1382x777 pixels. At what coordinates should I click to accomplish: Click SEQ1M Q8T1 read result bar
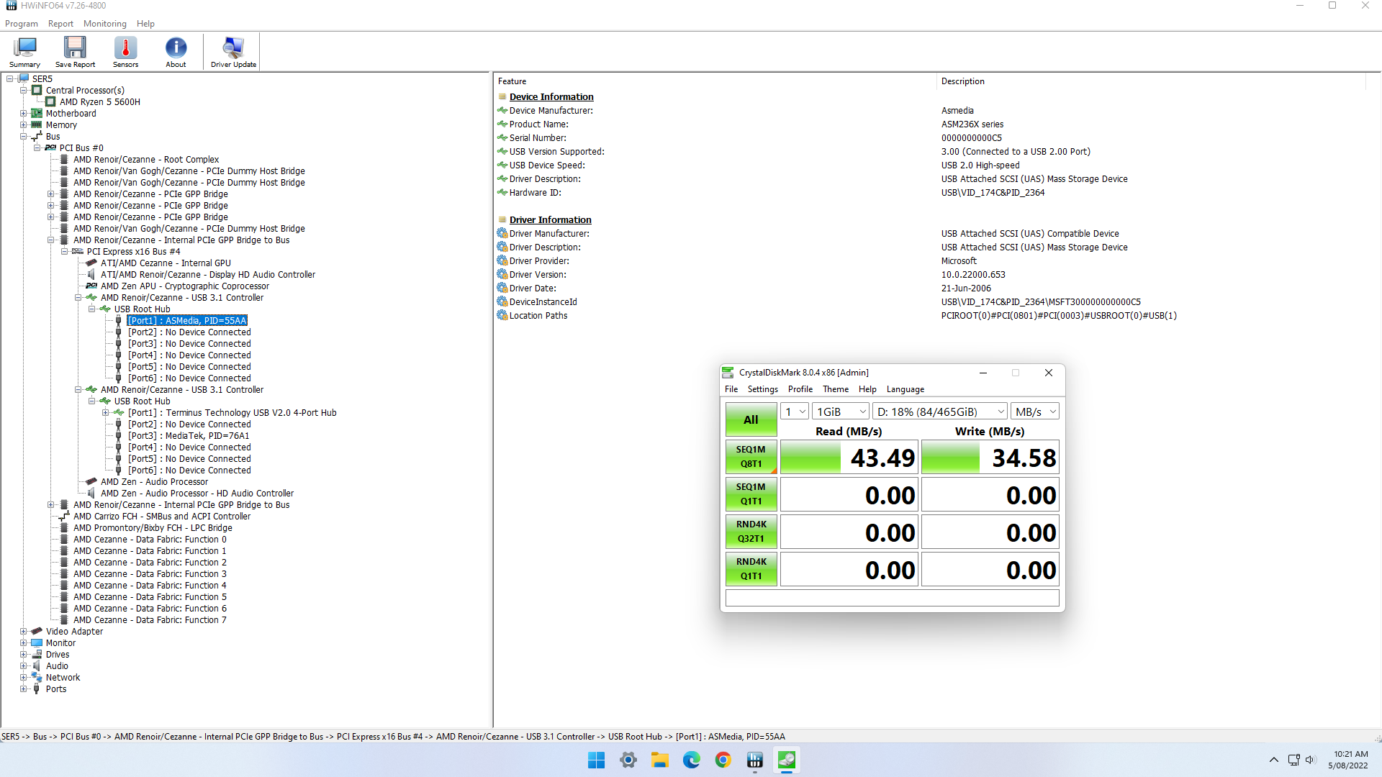click(849, 458)
